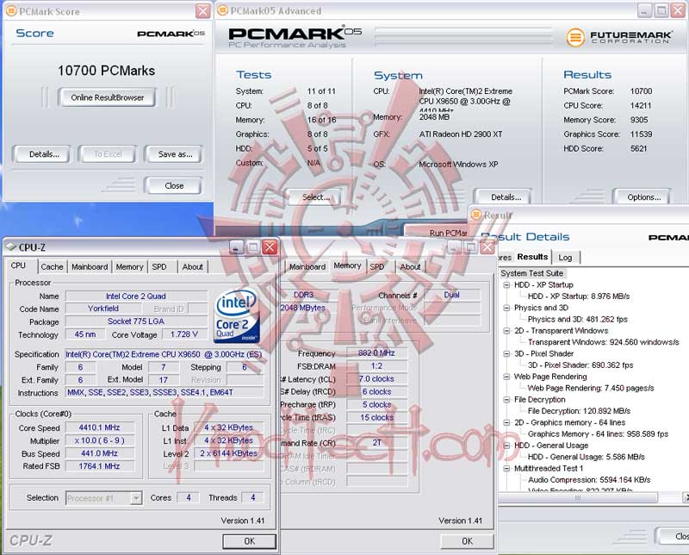Screen dimensions: 689x555
Task: Click memory Frequency value 882.0 MHz
Action: [x=376, y=353]
